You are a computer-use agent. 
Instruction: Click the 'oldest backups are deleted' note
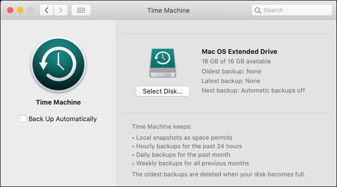219,174
